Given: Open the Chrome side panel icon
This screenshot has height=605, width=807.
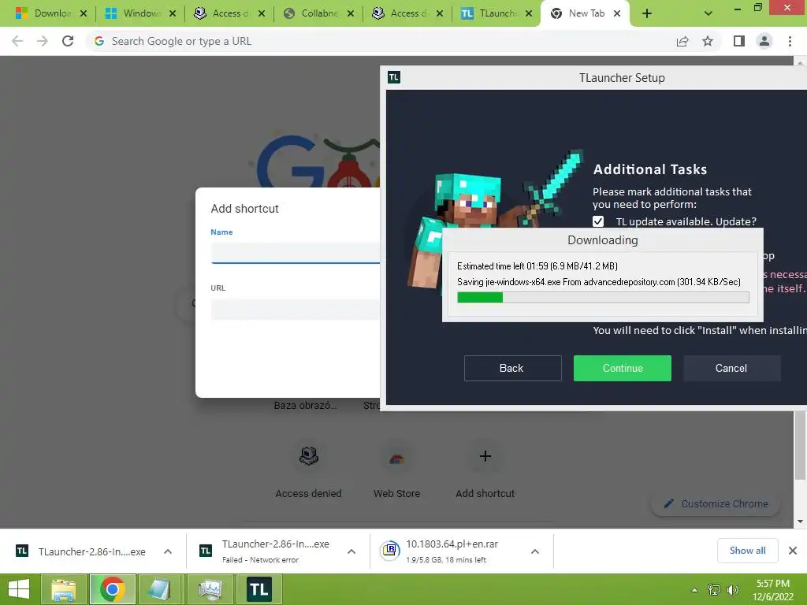Looking at the screenshot, I should [739, 41].
